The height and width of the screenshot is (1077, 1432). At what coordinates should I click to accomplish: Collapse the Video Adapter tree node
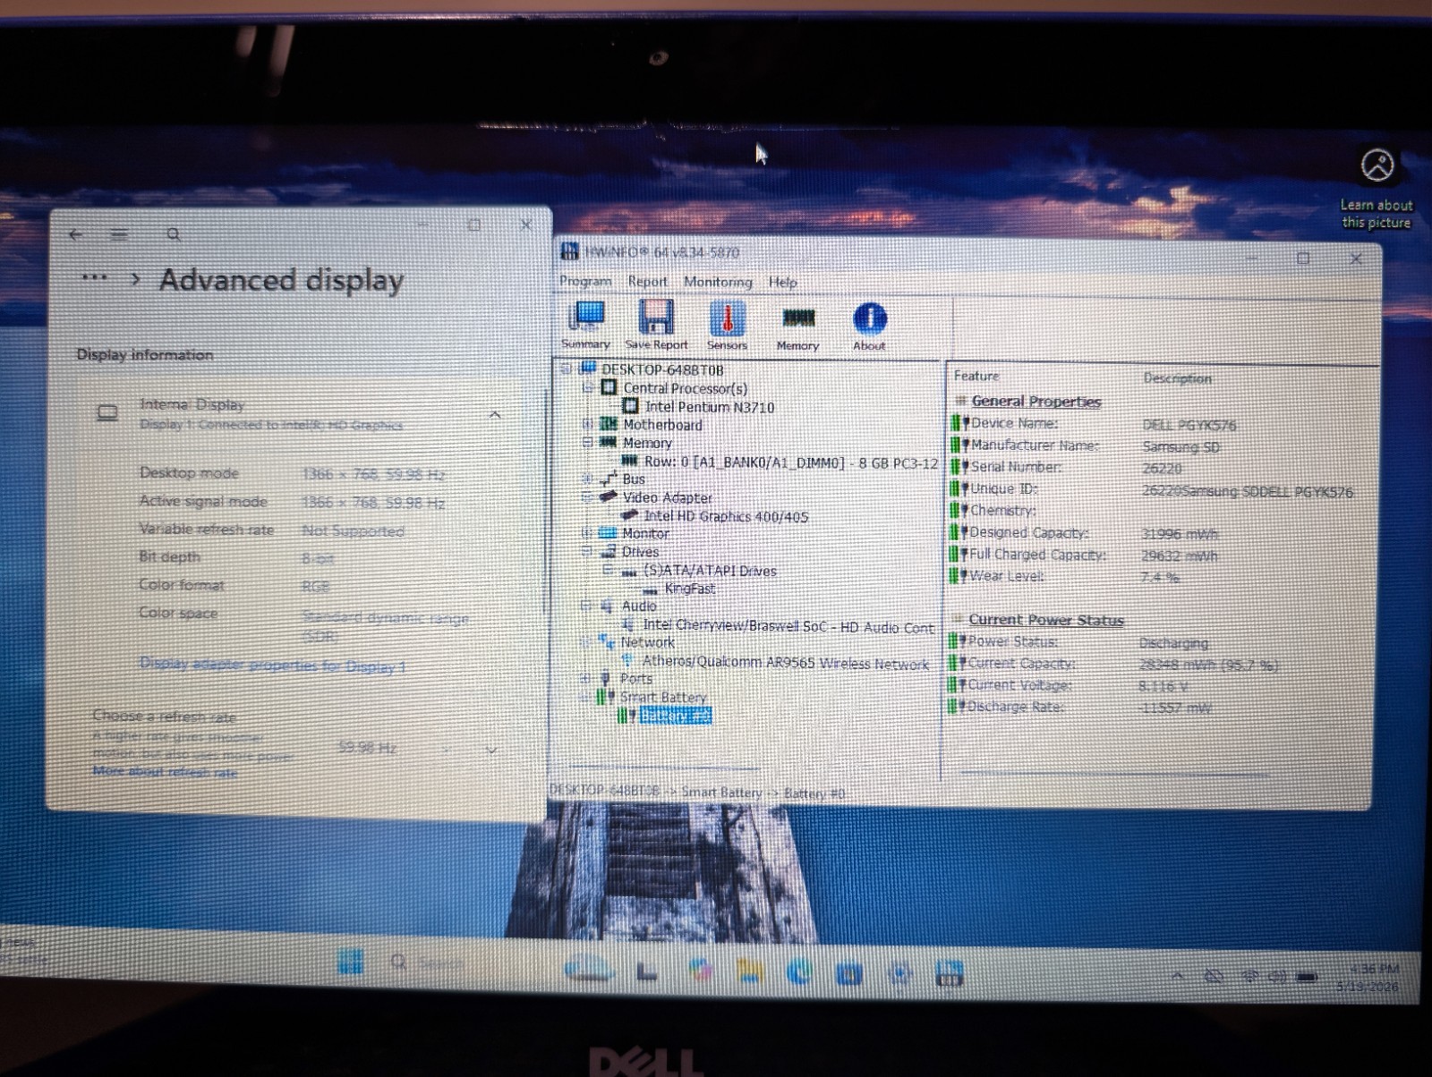click(588, 496)
